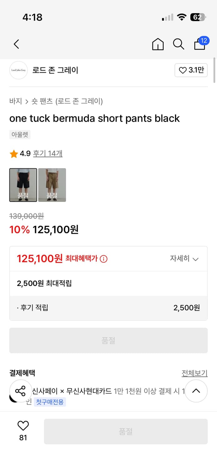Open the Lord John Grey brand logo
This screenshot has width=217, height=471.
18,70
